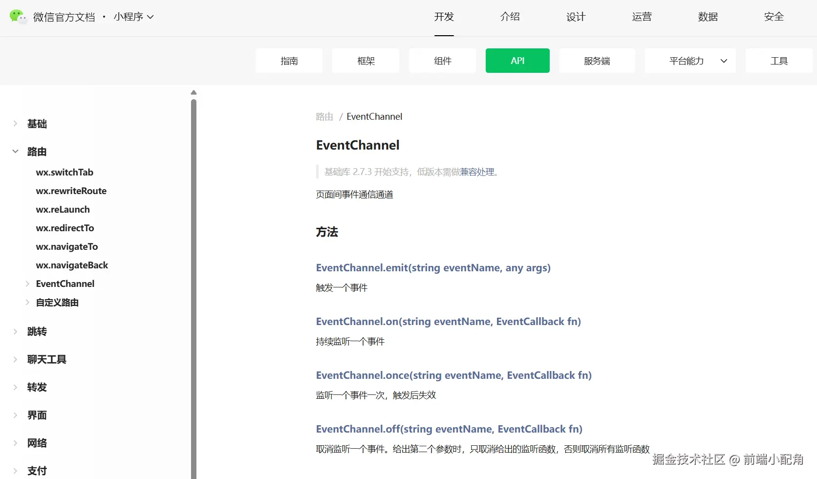Image resolution: width=817 pixels, height=479 pixels.
Task: Switch to the 框架 tab
Action: pyautogui.click(x=365, y=61)
